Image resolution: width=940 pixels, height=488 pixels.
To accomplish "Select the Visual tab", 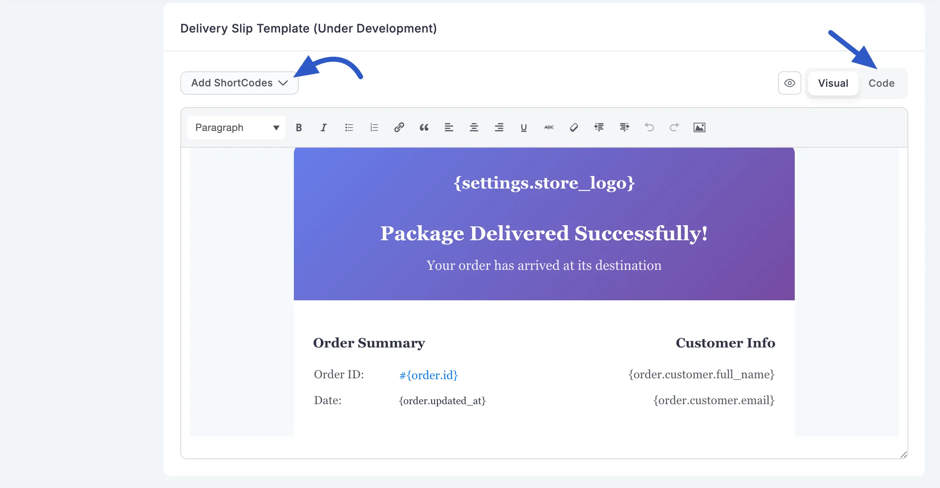I will coord(833,83).
